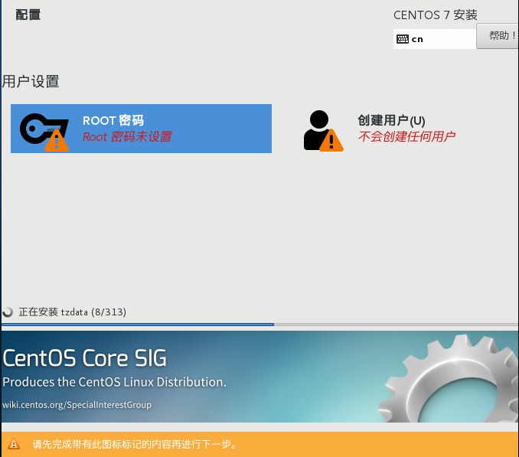This screenshot has height=457, width=519.
Task: Click the 'CENTOS 7 安装' title text
Action: 436,15
